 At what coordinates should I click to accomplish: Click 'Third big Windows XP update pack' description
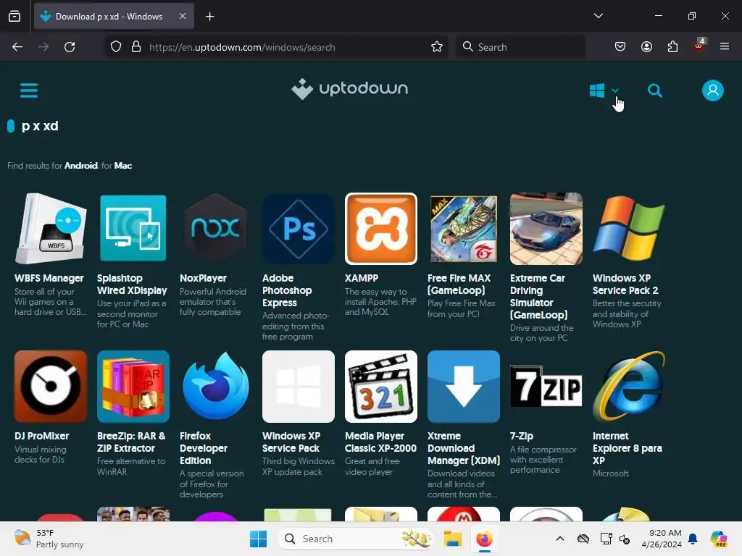pyautogui.click(x=298, y=466)
